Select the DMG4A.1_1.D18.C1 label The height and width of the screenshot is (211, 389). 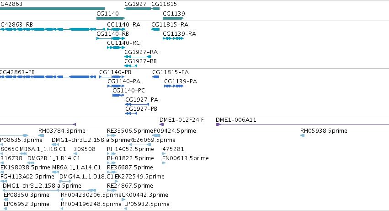[x=86, y=177]
